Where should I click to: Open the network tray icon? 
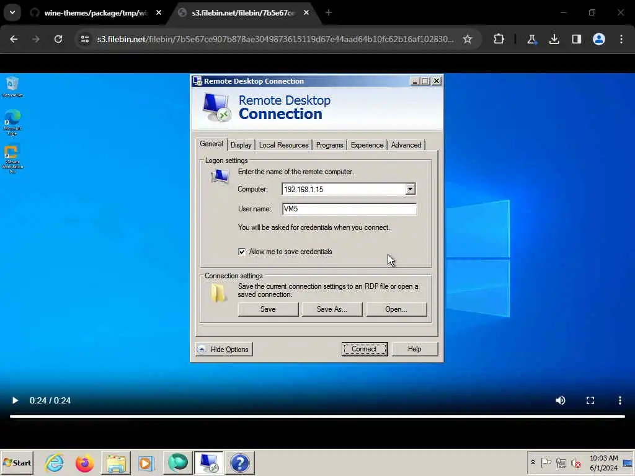tap(561, 462)
